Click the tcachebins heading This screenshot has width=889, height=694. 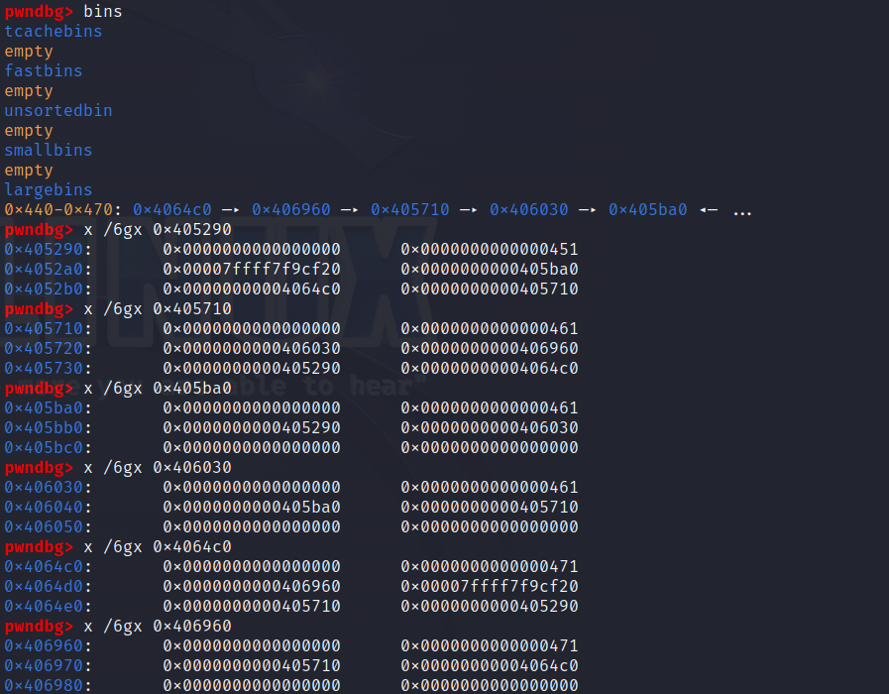tap(53, 31)
